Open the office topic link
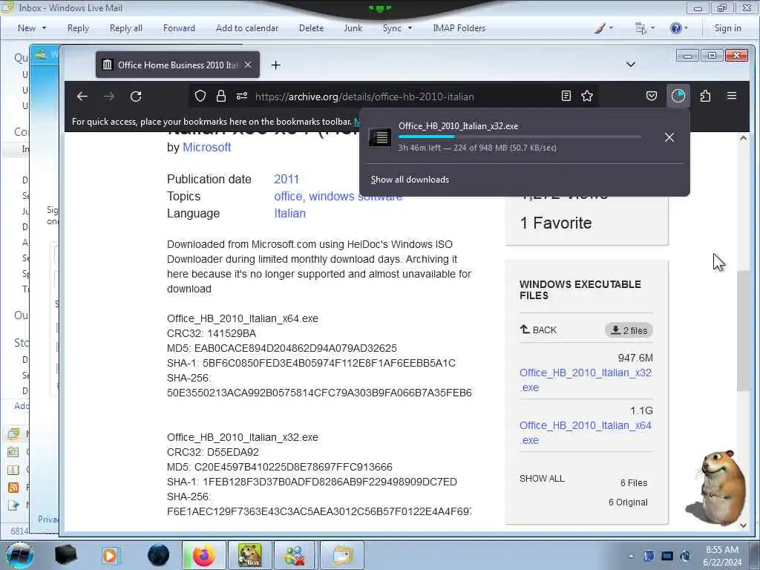 click(x=289, y=196)
